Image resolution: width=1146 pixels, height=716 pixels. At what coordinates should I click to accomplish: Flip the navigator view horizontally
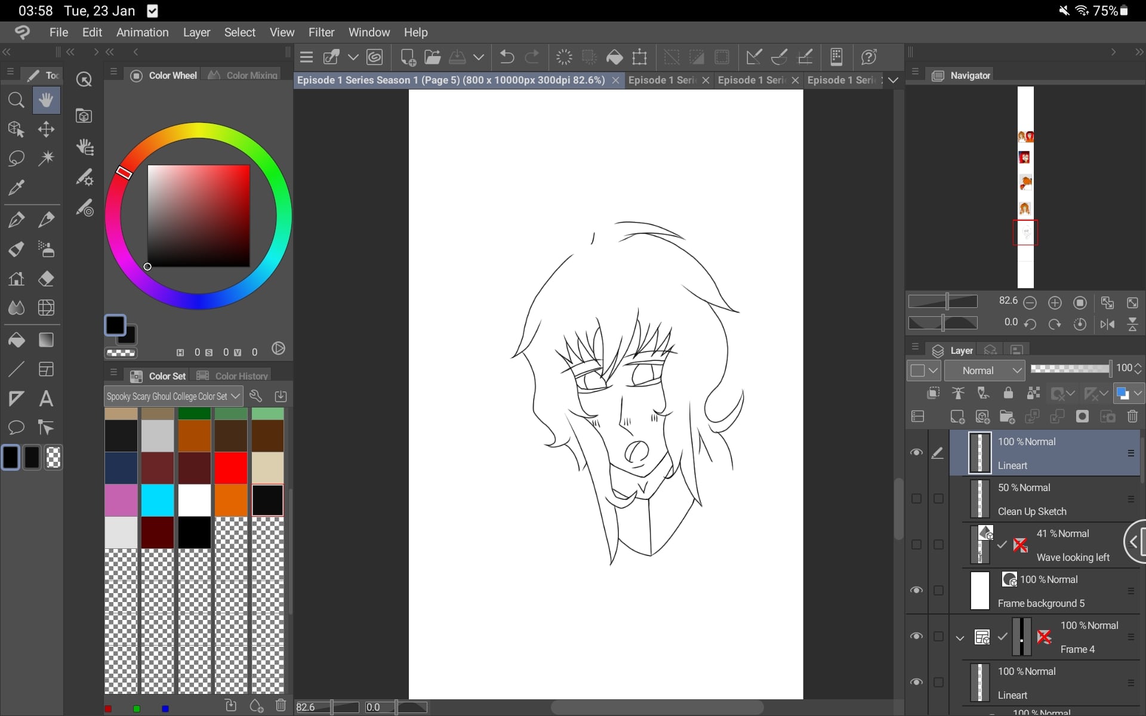point(1107,324)
